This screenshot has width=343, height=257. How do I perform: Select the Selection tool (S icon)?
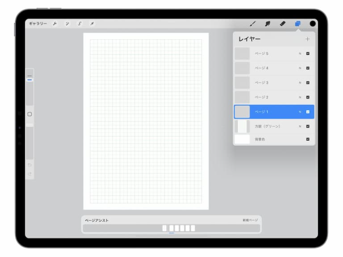[79, 23]
